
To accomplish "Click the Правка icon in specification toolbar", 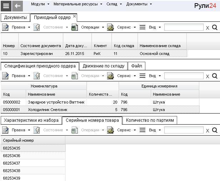I will tap(5, 76).
